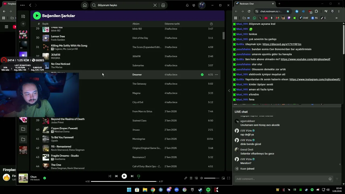Open Chrome three-dot menu
Image resolution: width=345 pixels, height=194 pixels.
tap(339, 11)
